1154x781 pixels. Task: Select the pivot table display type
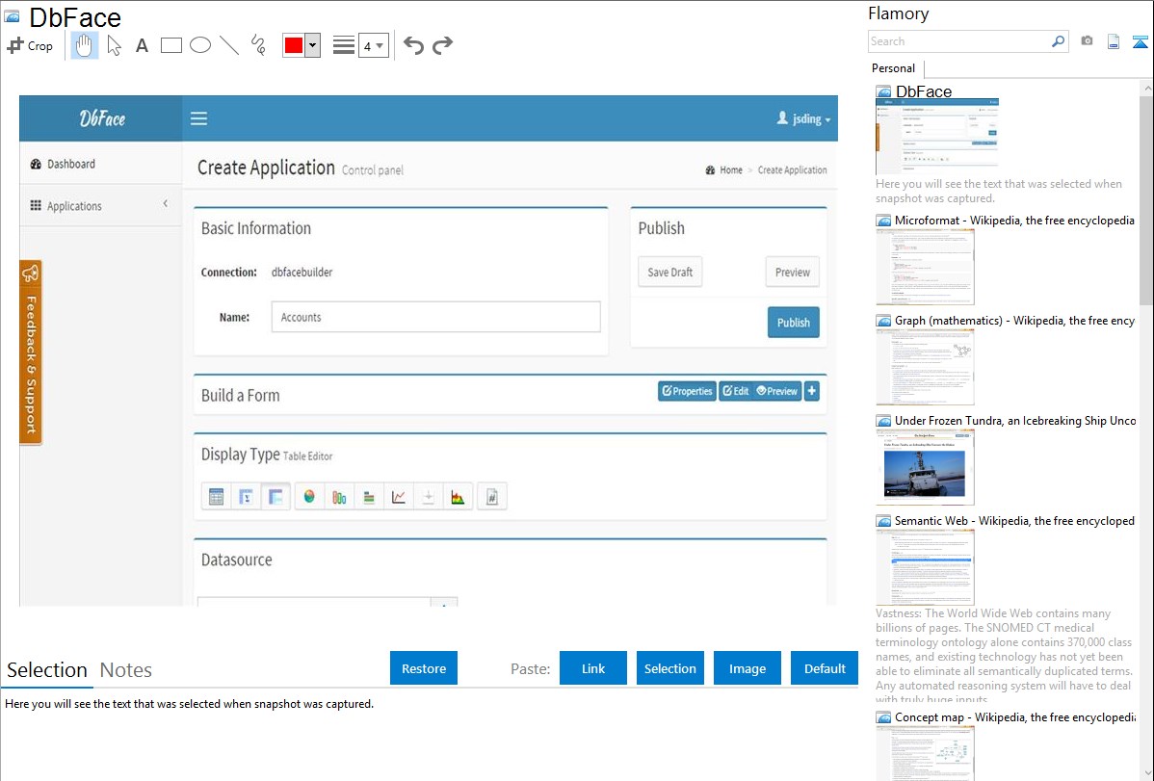275,497
